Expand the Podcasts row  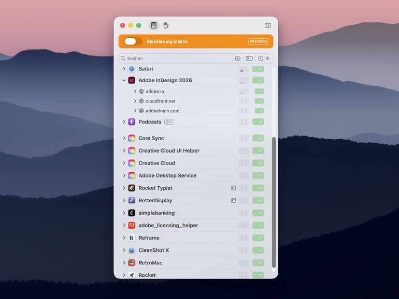click(124, 122)
